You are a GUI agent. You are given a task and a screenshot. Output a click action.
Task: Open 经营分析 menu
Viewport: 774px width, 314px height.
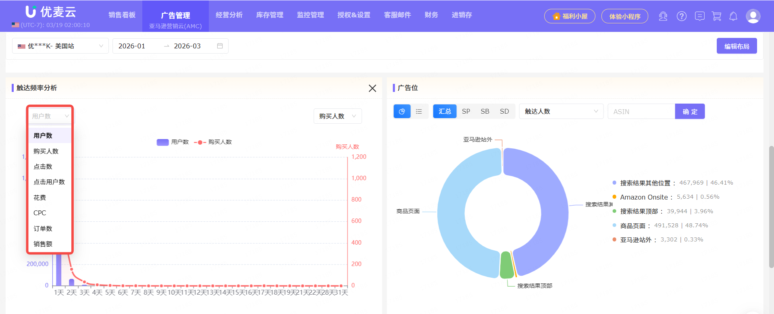pos(229,15)
